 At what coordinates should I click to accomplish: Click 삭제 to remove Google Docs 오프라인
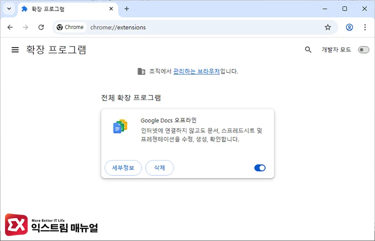159,168
